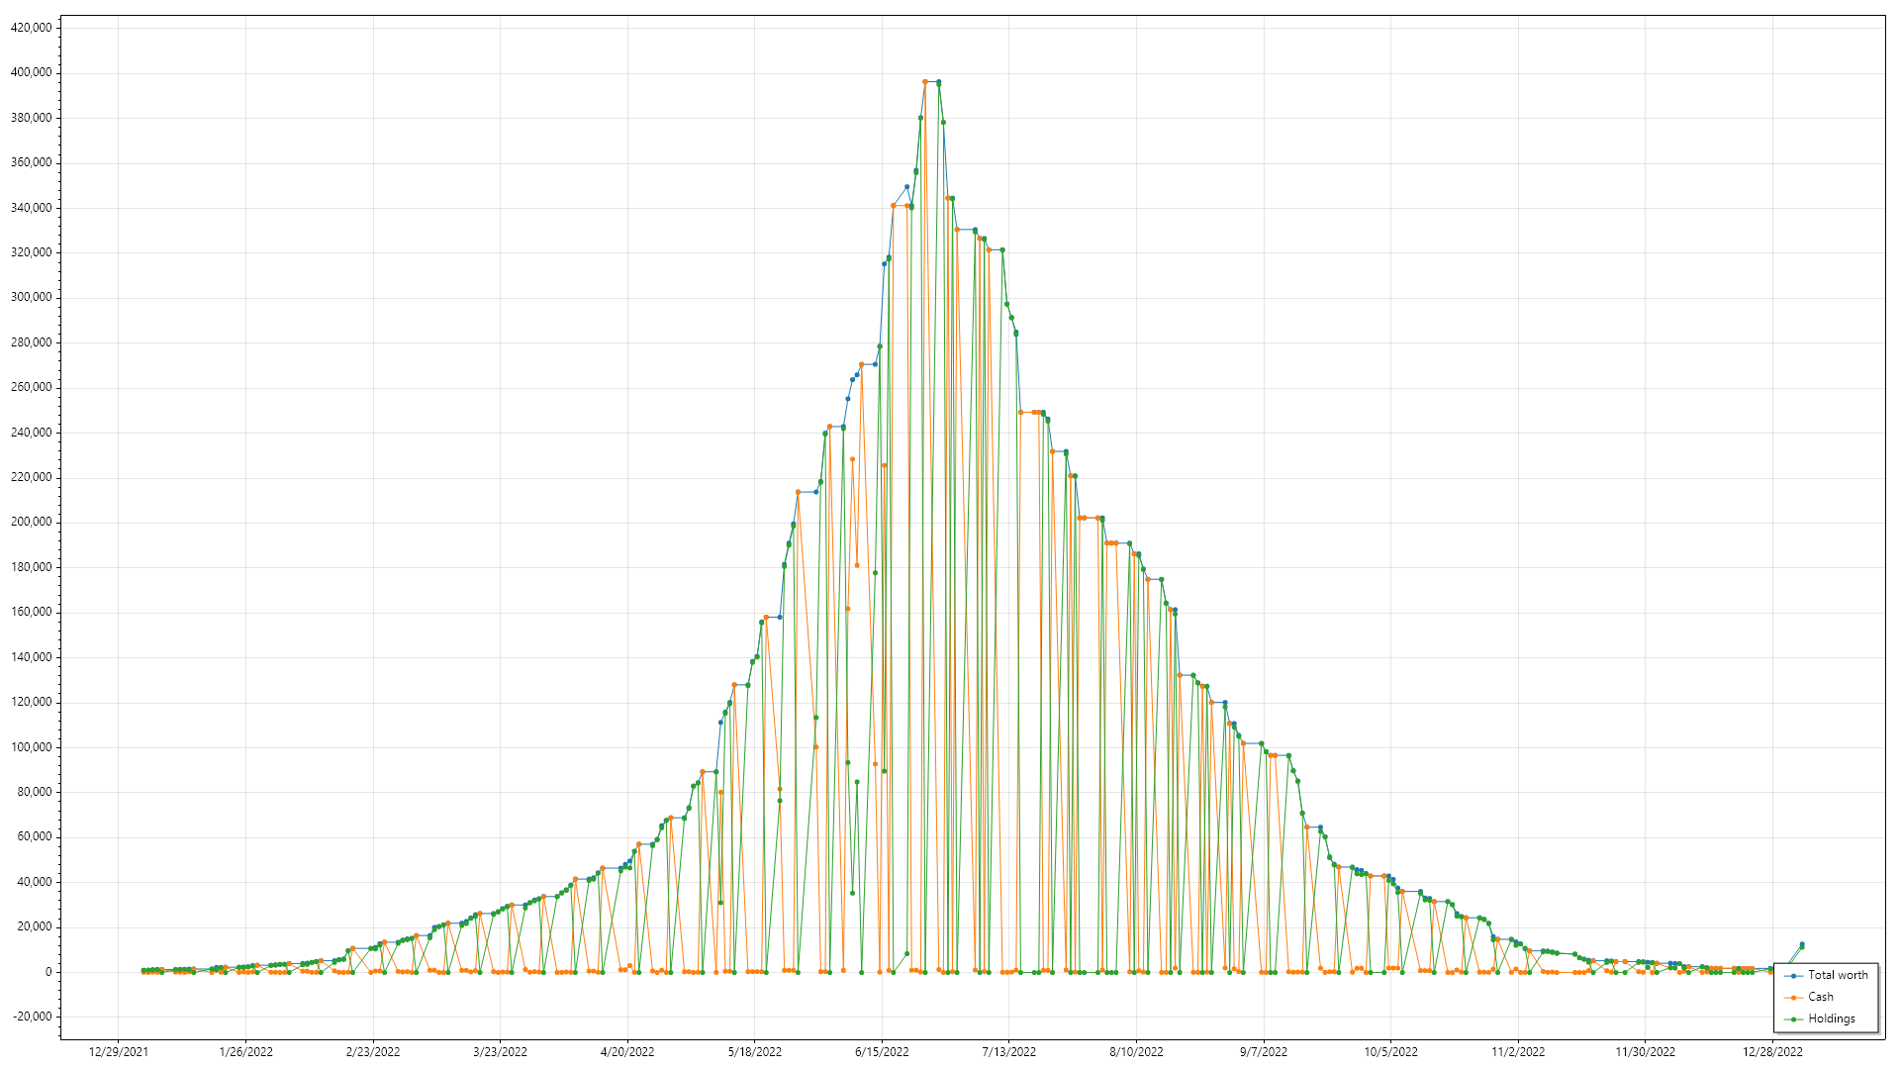Click the 360,000 y-axis label
The image size is (1900, 1069).
pos(31,162)
